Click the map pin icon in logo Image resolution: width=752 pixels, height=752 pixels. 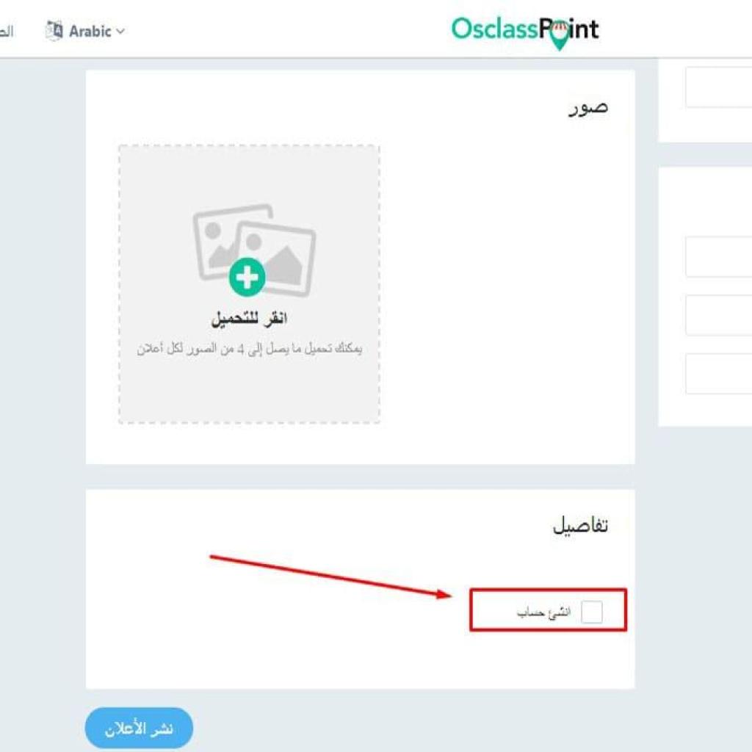(x=559, y=36)
